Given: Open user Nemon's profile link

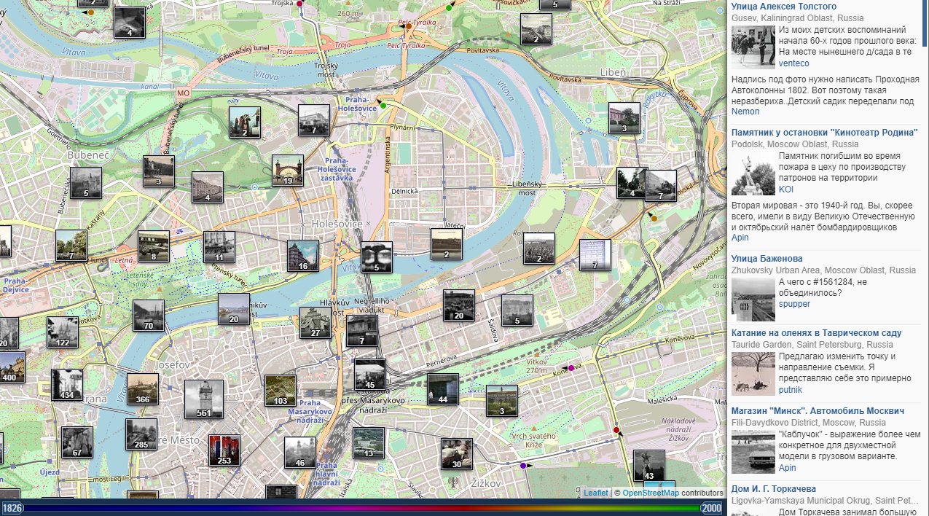Looking at the screenshot, I should [x=745, y=112].
